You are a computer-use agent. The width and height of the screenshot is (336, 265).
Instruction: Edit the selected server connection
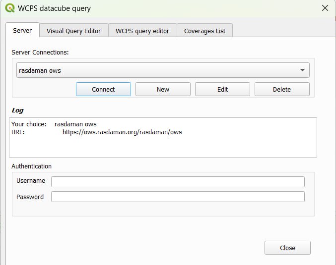[x=222, y=89]
